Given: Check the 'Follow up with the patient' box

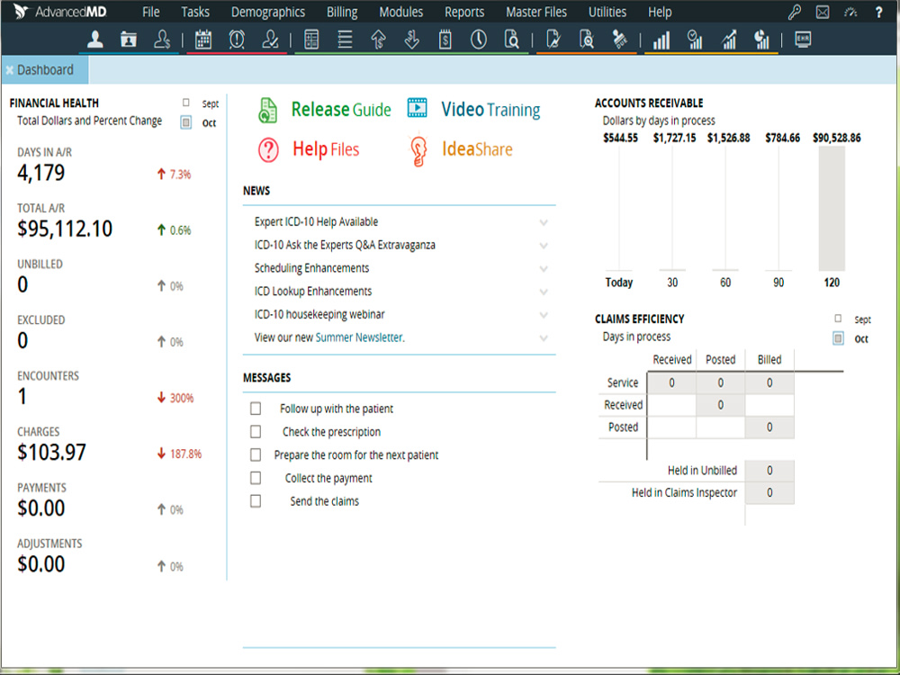Looking at the screenshot, I should pos(256,408).
